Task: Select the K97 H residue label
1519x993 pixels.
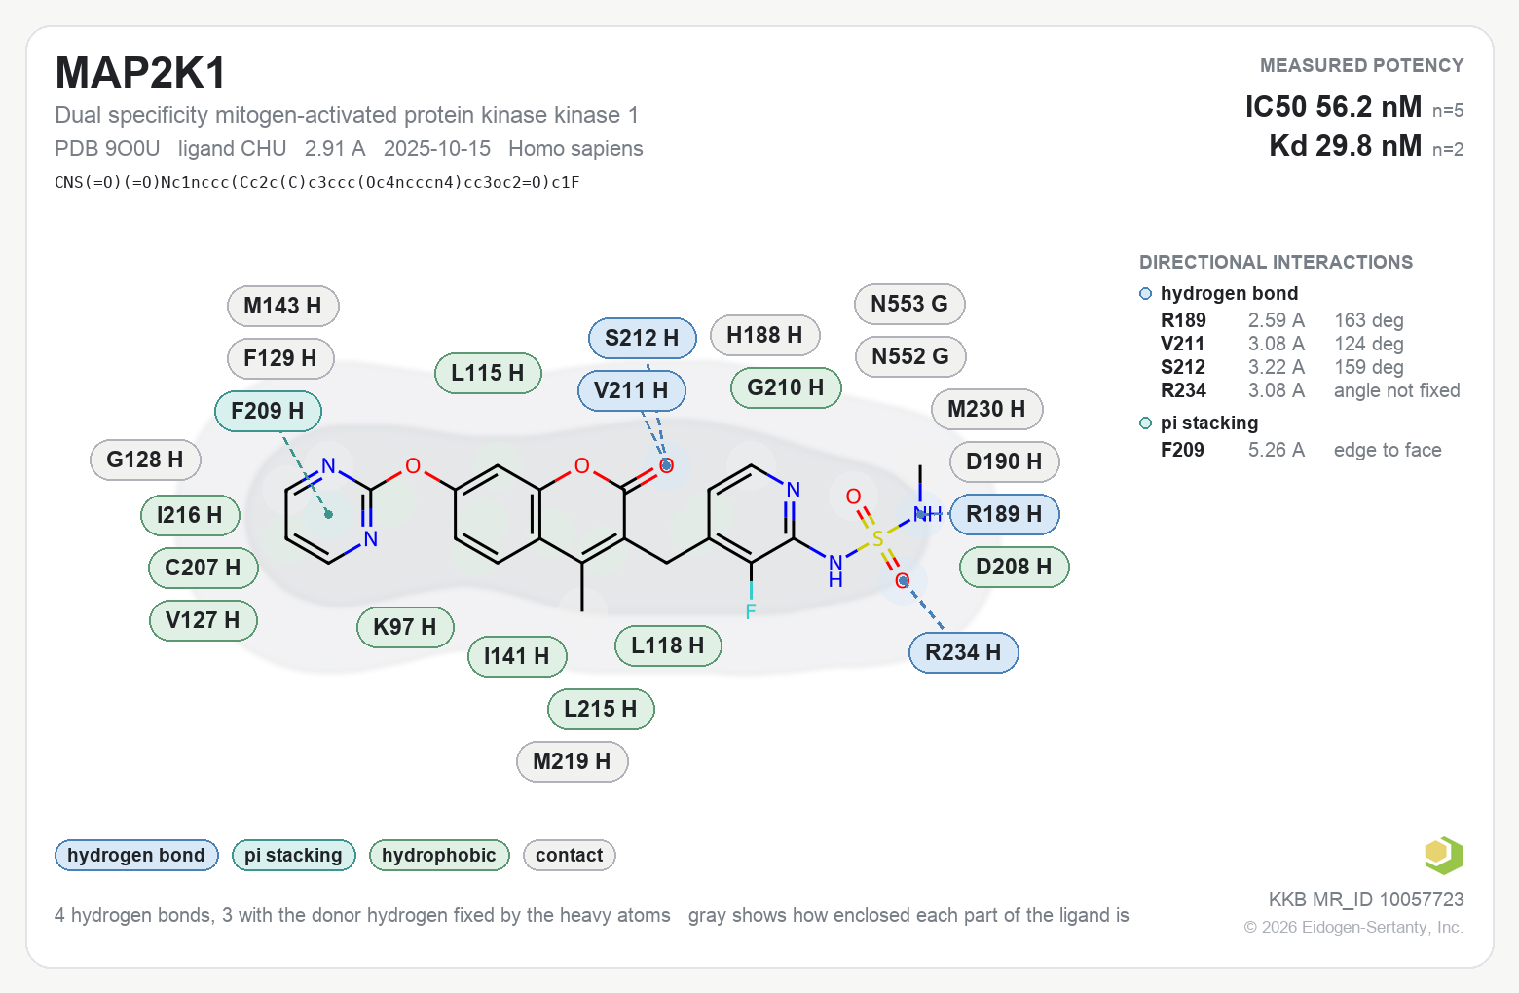Action: click(405, 627)
